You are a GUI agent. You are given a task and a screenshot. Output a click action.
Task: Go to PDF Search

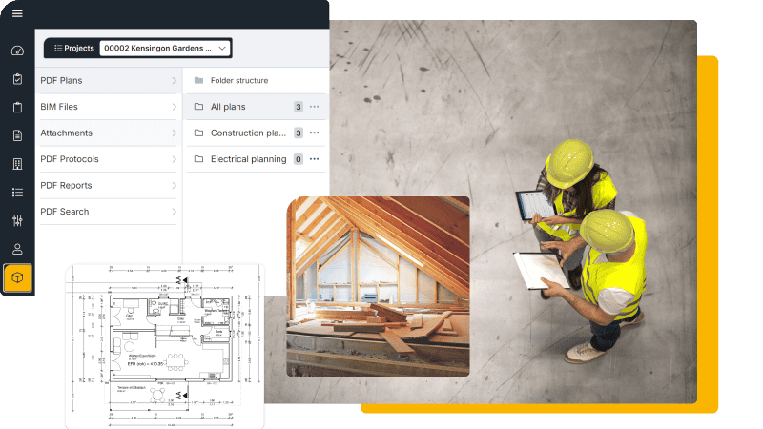pyautogui.click(x=108, y=212)
